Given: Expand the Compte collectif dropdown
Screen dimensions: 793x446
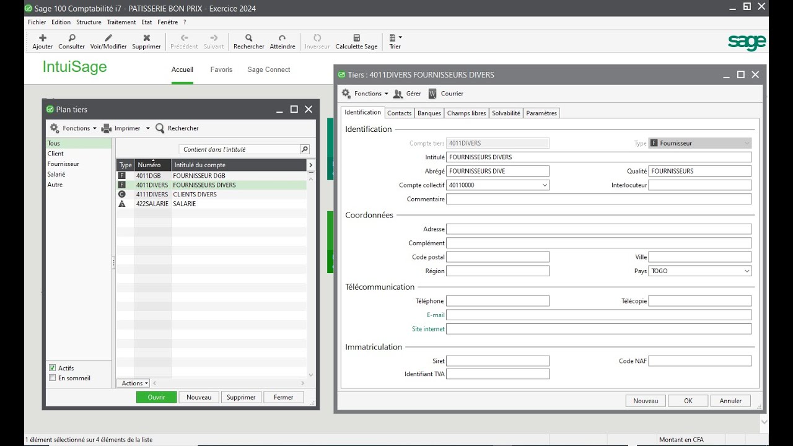Looking at the screenshot, I should (x=545, y=185).
